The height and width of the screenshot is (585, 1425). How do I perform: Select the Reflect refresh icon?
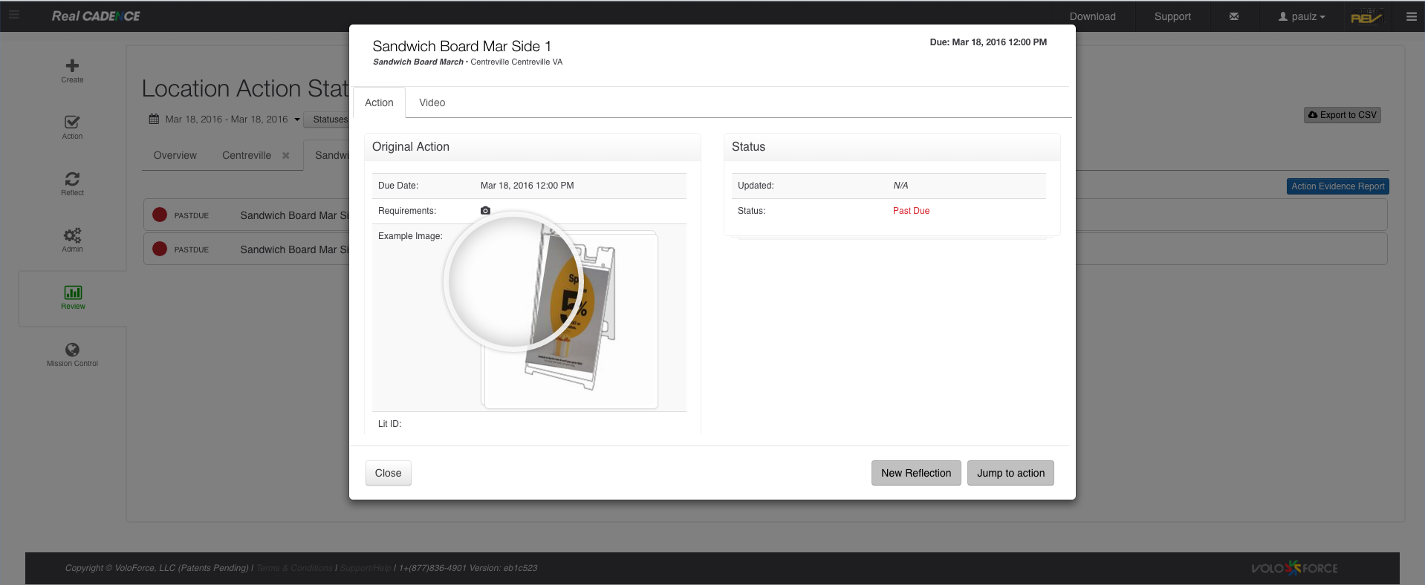point(72,179)
